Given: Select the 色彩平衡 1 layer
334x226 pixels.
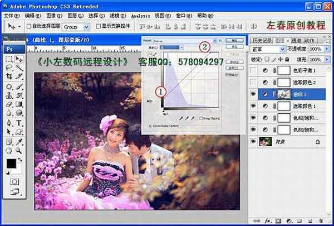Looking at the screenshot, I should point(303,70).
